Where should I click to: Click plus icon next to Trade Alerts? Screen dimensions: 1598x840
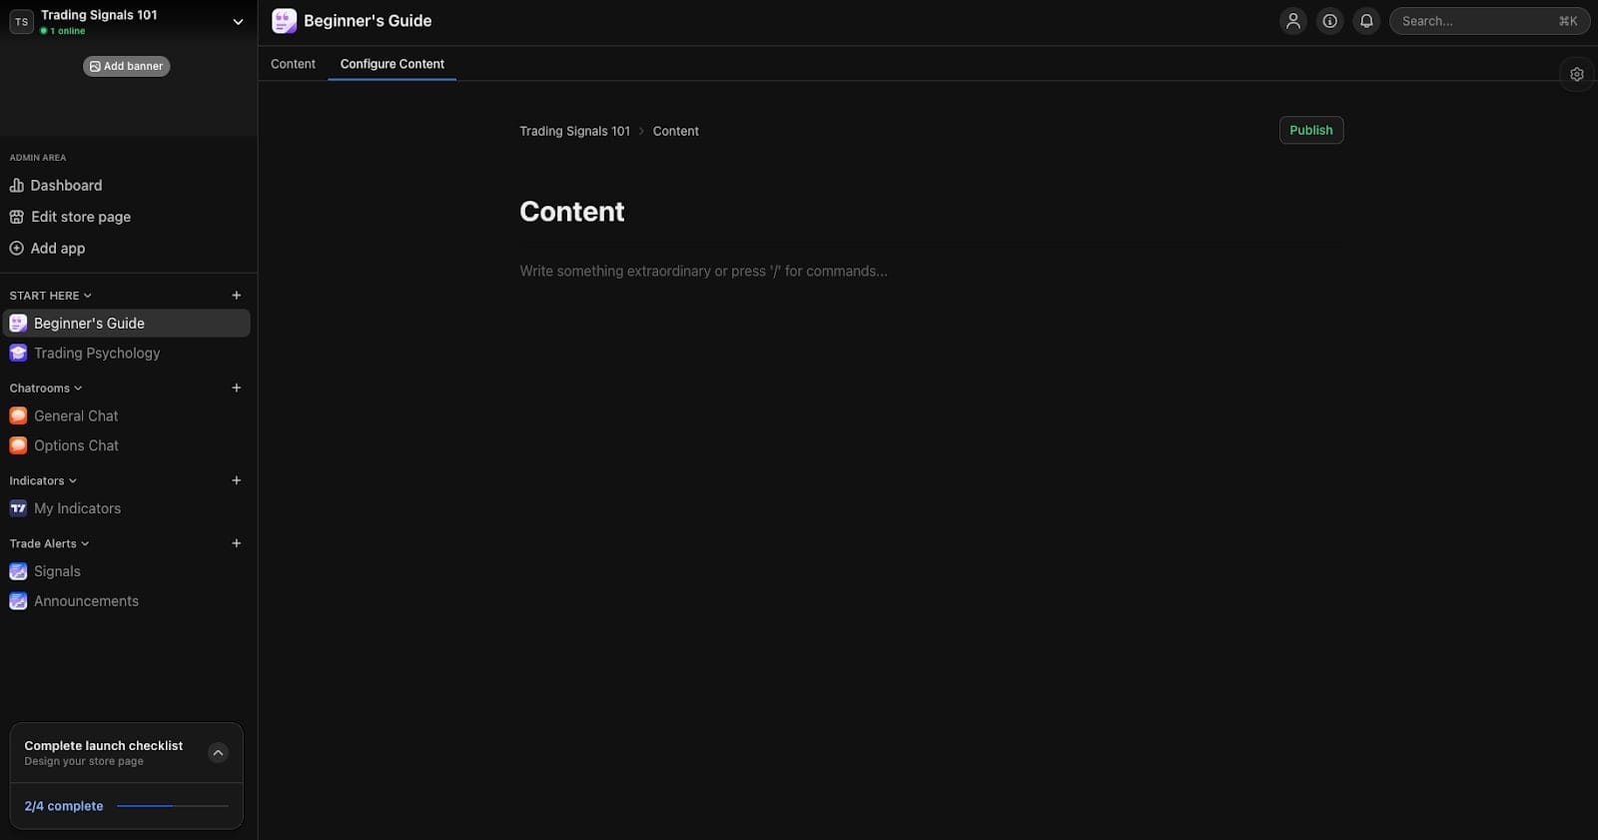(236, 543)
